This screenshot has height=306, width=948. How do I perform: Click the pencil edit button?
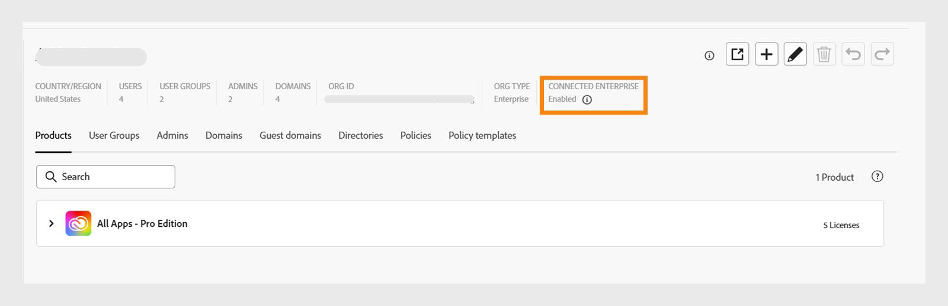795,54
